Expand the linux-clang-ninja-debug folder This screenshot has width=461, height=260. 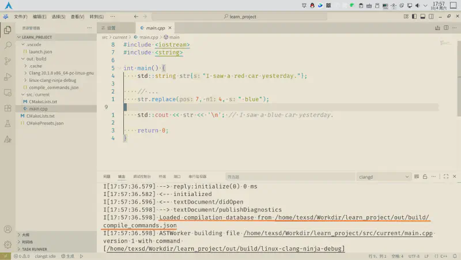[52, 80]
